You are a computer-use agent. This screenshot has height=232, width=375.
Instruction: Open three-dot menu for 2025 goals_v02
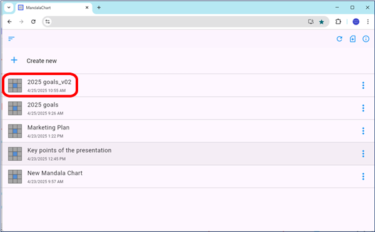point(363,86)
